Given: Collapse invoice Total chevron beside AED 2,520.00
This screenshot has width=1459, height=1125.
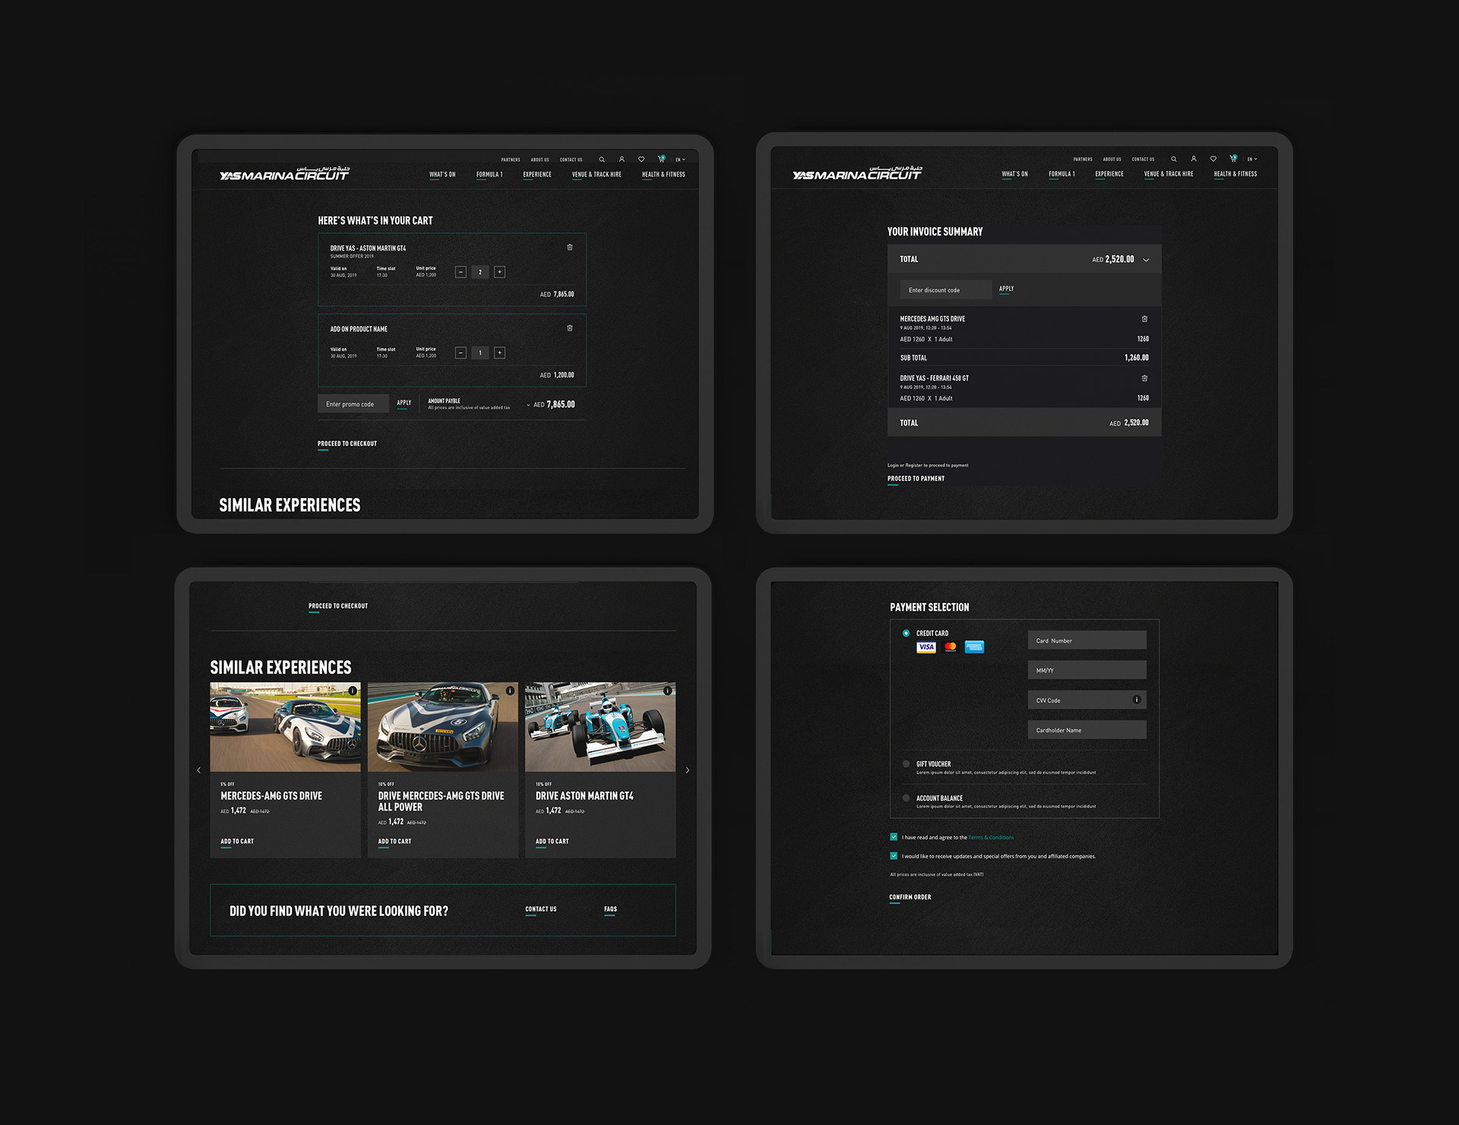Looking at the screenshot, I should click(1146, 260).
